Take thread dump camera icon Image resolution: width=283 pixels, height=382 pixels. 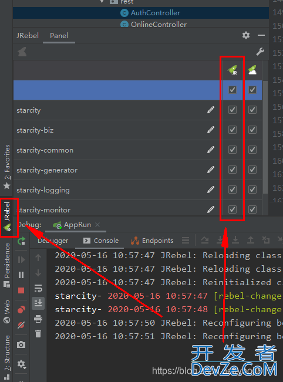point(21,344)
